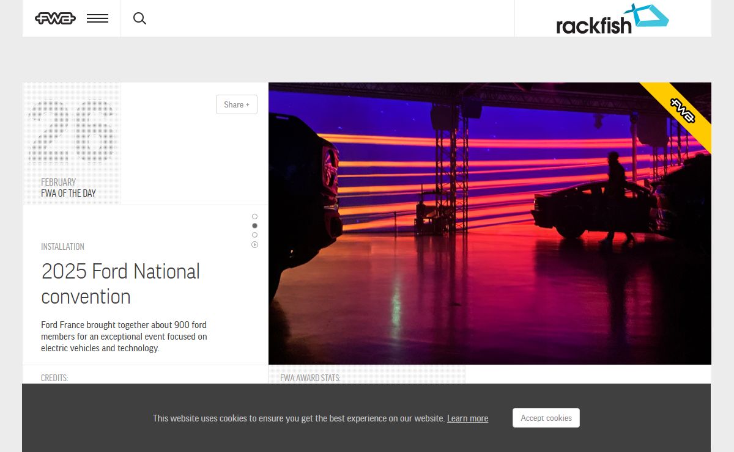This screenshot has height=452, width=734.
Task: Click the Ford convention hero image
Action: (x=489, y=224)
